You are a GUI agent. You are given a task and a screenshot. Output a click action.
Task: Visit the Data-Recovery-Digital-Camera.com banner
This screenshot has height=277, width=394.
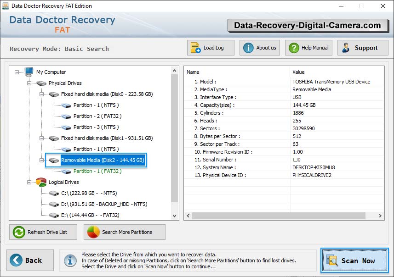(308, 26)
